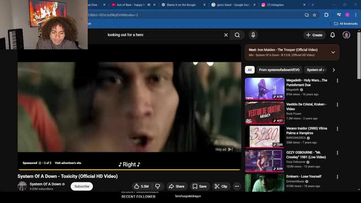Switch to the geico lizard Google Search tab
The image size is (361, 203).
pos(233,5)
